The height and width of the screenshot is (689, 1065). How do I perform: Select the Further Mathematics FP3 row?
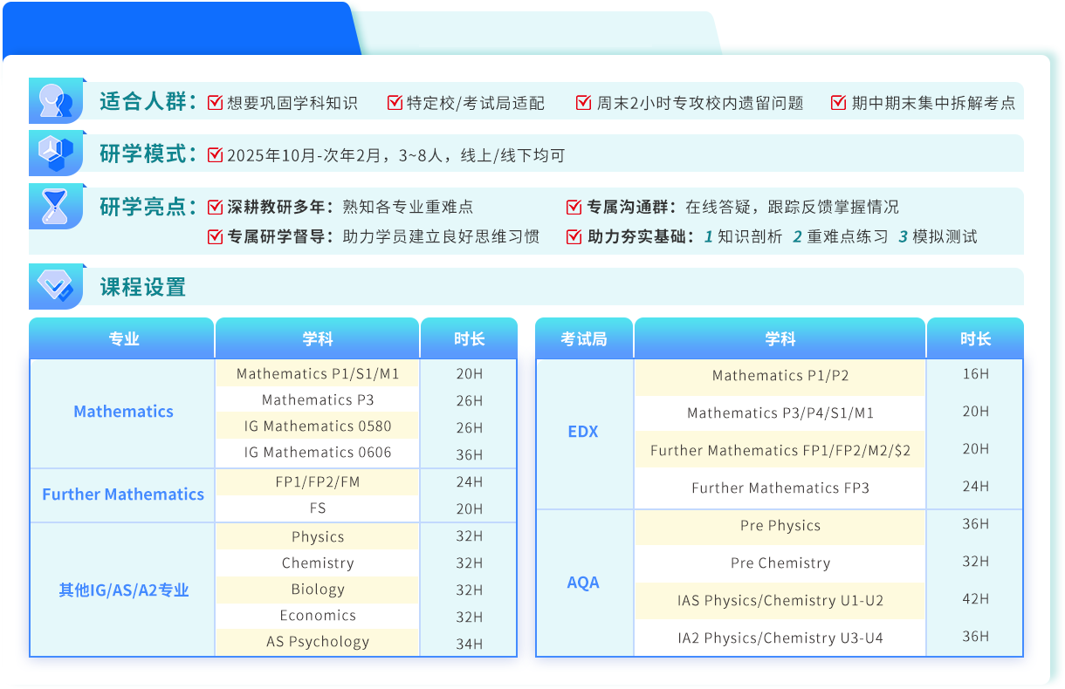coord(780,488)
